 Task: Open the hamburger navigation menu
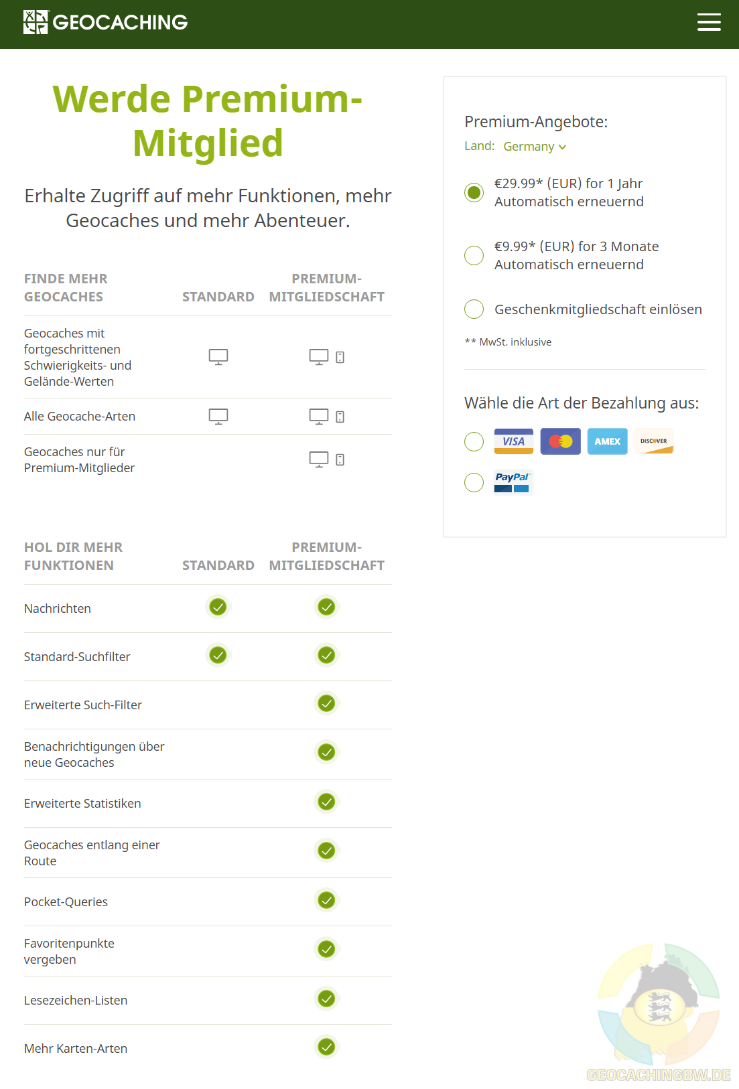point(709,22)
